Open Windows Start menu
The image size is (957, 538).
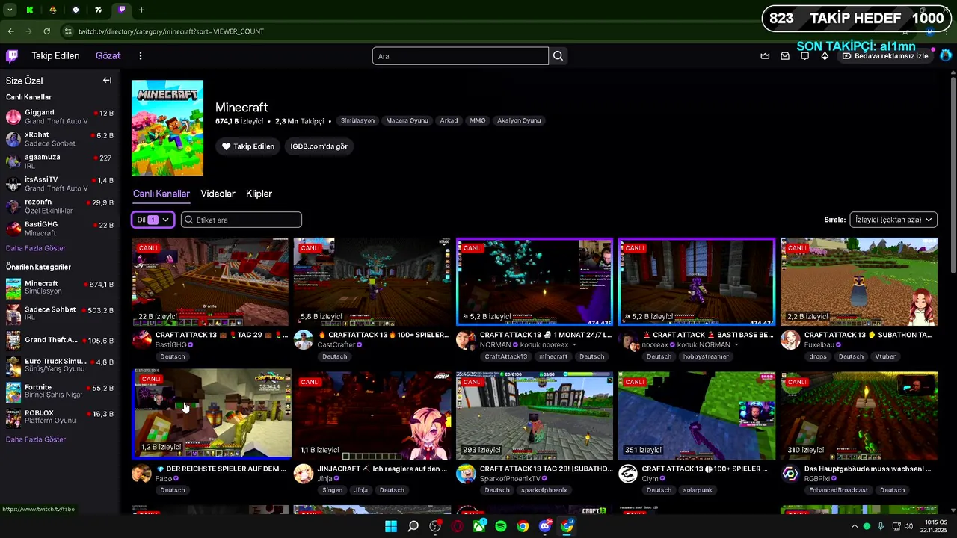pos(391,526)
